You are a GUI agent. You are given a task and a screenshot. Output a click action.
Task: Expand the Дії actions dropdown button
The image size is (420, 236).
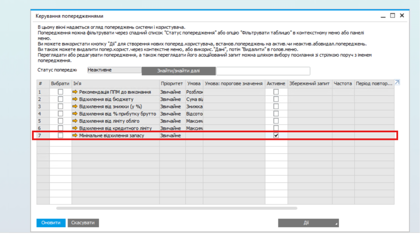click(x=308, y=223)
